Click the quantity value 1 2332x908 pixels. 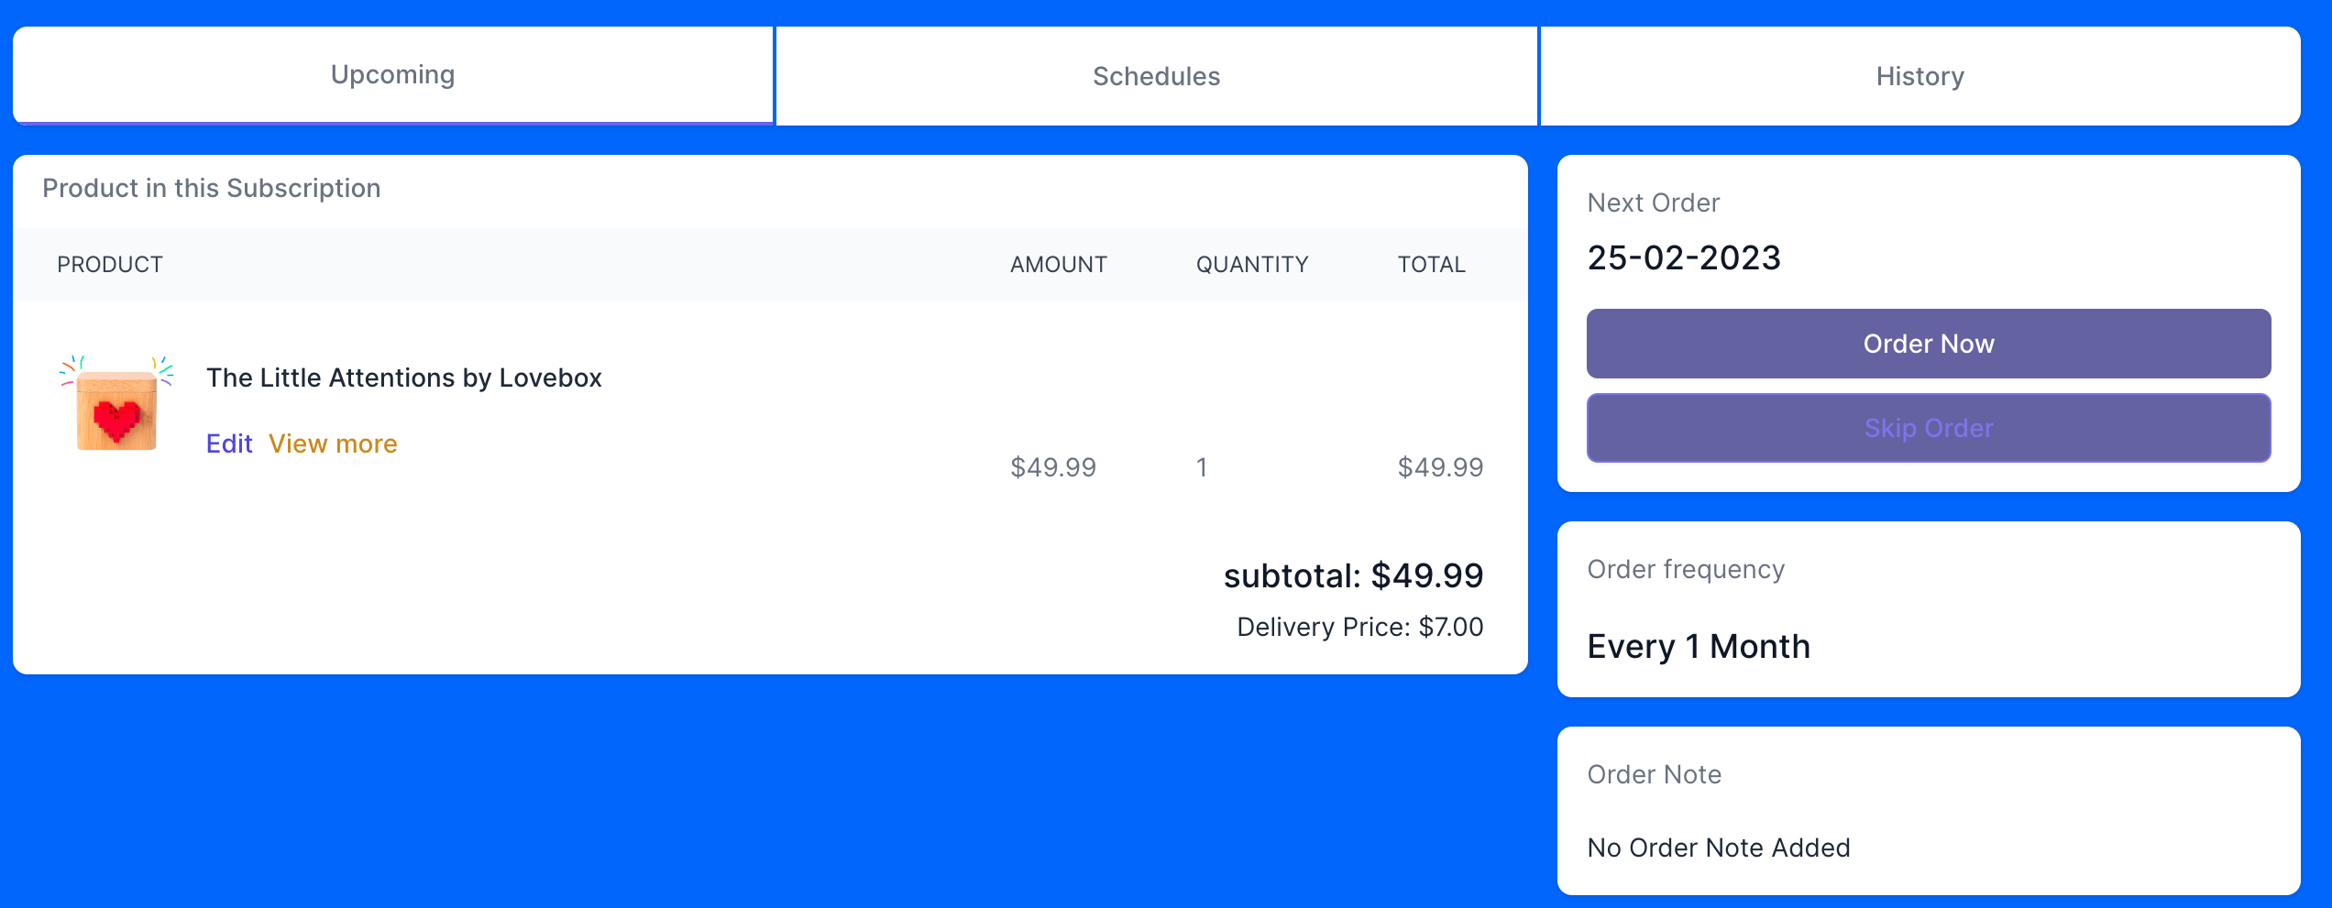coord(1202,467)
